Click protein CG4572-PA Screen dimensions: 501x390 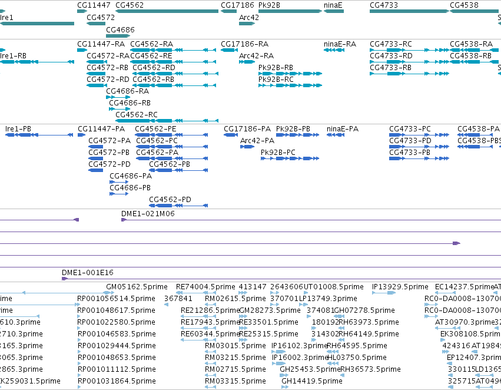[x=110, y=141]
